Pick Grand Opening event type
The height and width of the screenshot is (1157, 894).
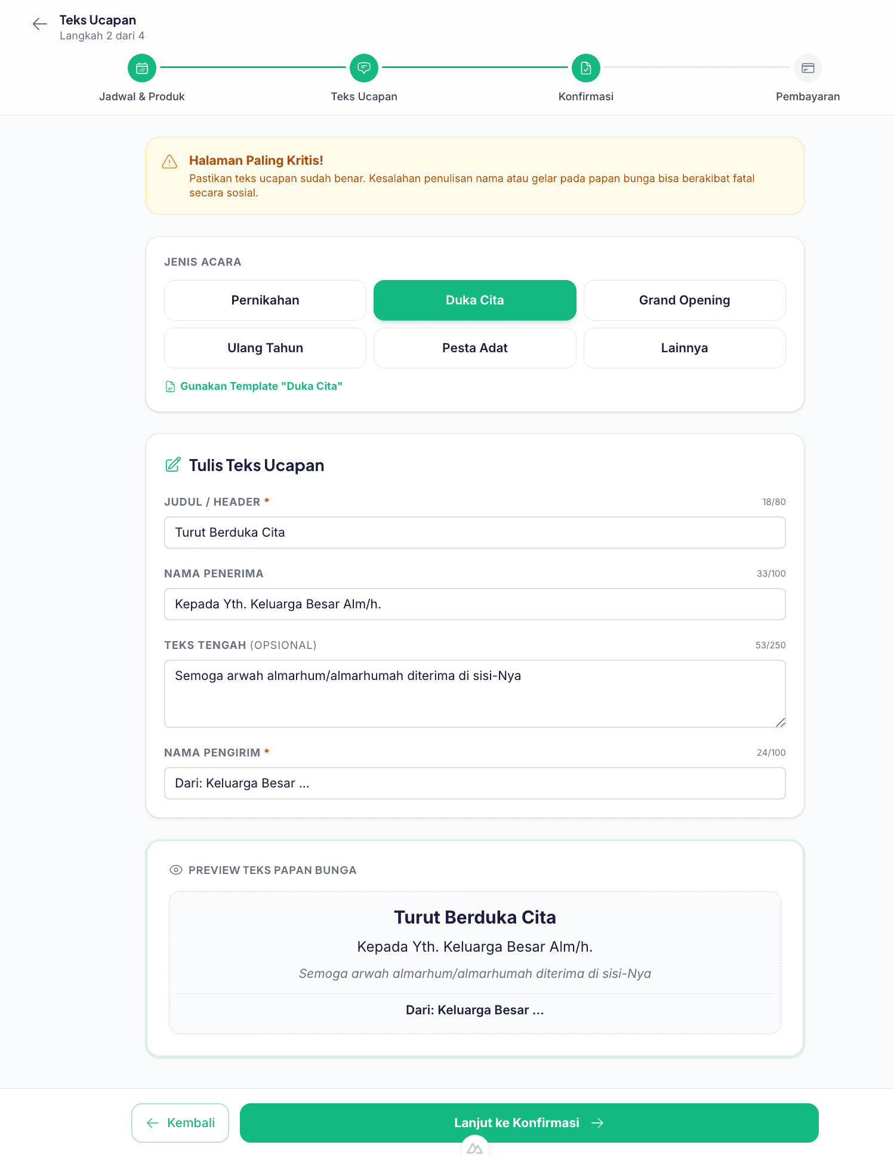coord(685,300)
